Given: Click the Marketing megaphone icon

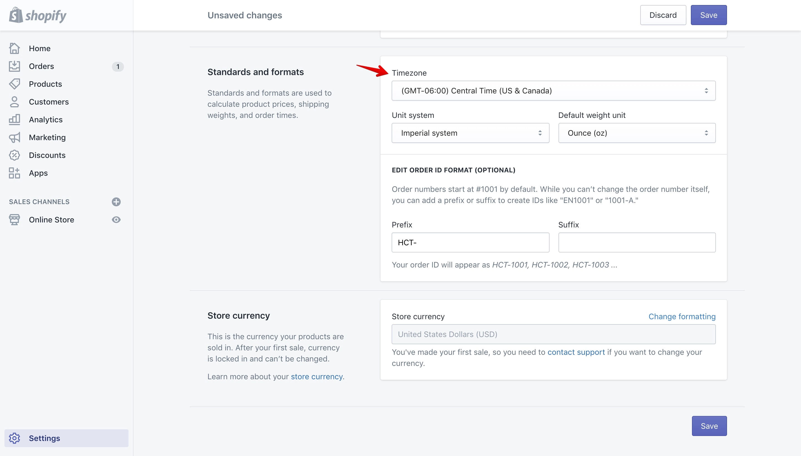Looking at the screenshot, I should click(x=14, y=137).
